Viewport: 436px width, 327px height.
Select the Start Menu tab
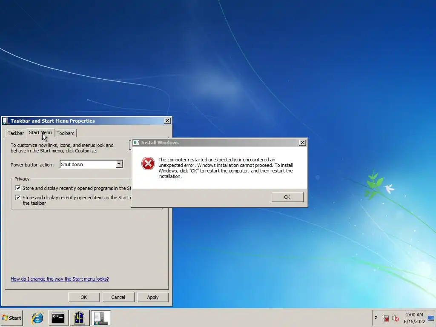(40, 133)
